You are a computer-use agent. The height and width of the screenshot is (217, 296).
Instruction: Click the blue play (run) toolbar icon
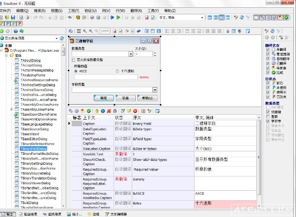(x=112, y=18)
